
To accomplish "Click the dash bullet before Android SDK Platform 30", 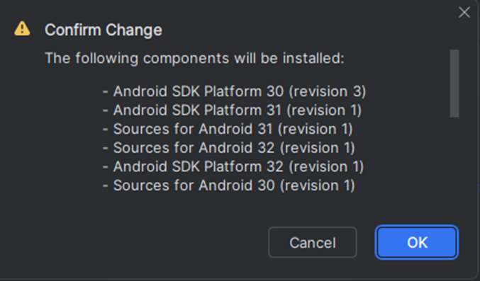I will point(106,92).
